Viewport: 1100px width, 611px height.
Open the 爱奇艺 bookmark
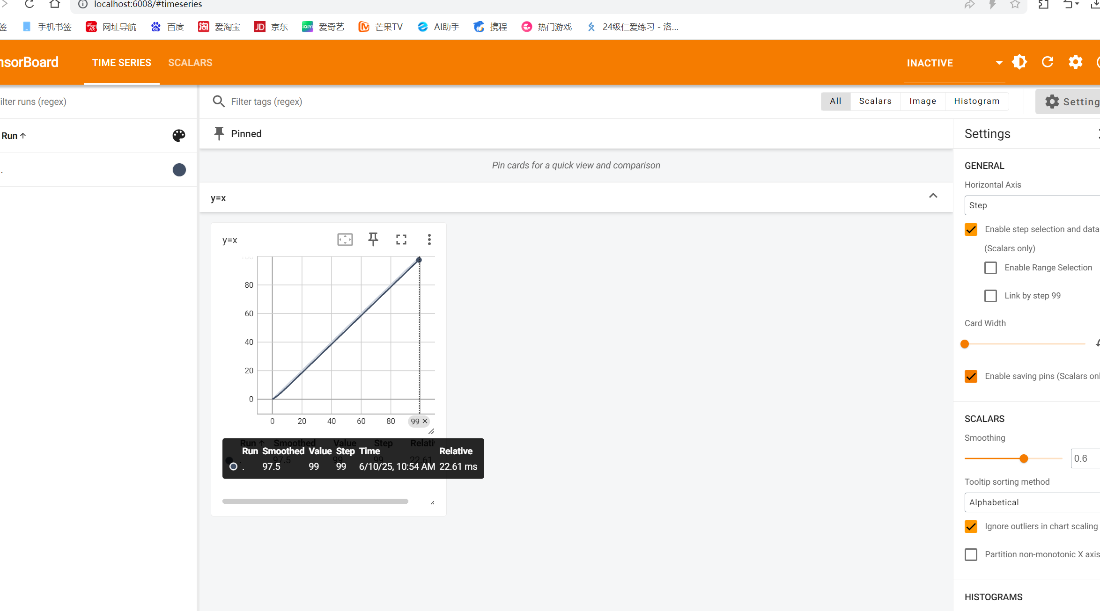tap(323, 27)
